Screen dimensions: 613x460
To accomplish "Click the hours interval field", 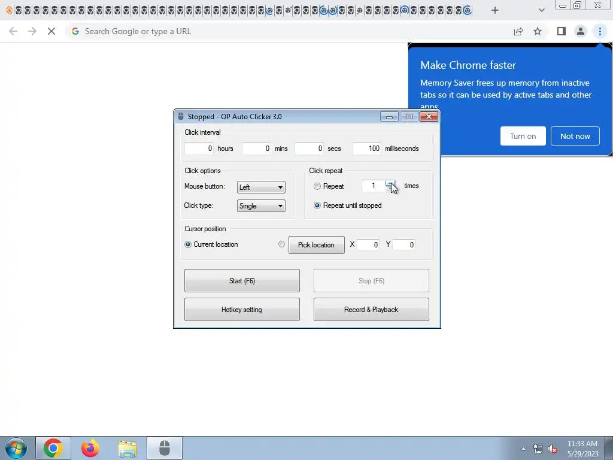I will [x=199, y=149].
